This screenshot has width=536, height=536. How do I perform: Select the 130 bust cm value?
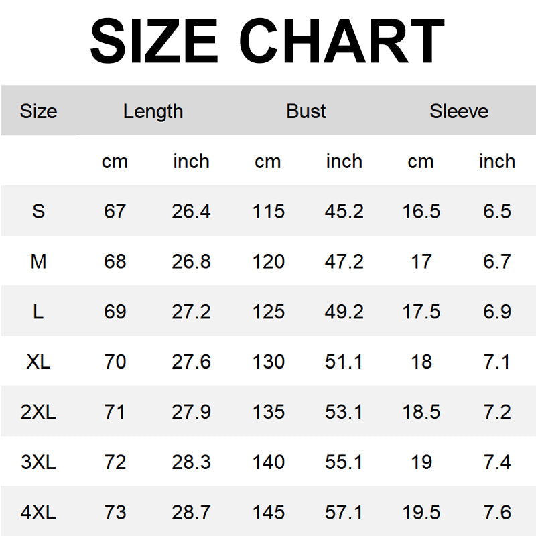[268, 362]
